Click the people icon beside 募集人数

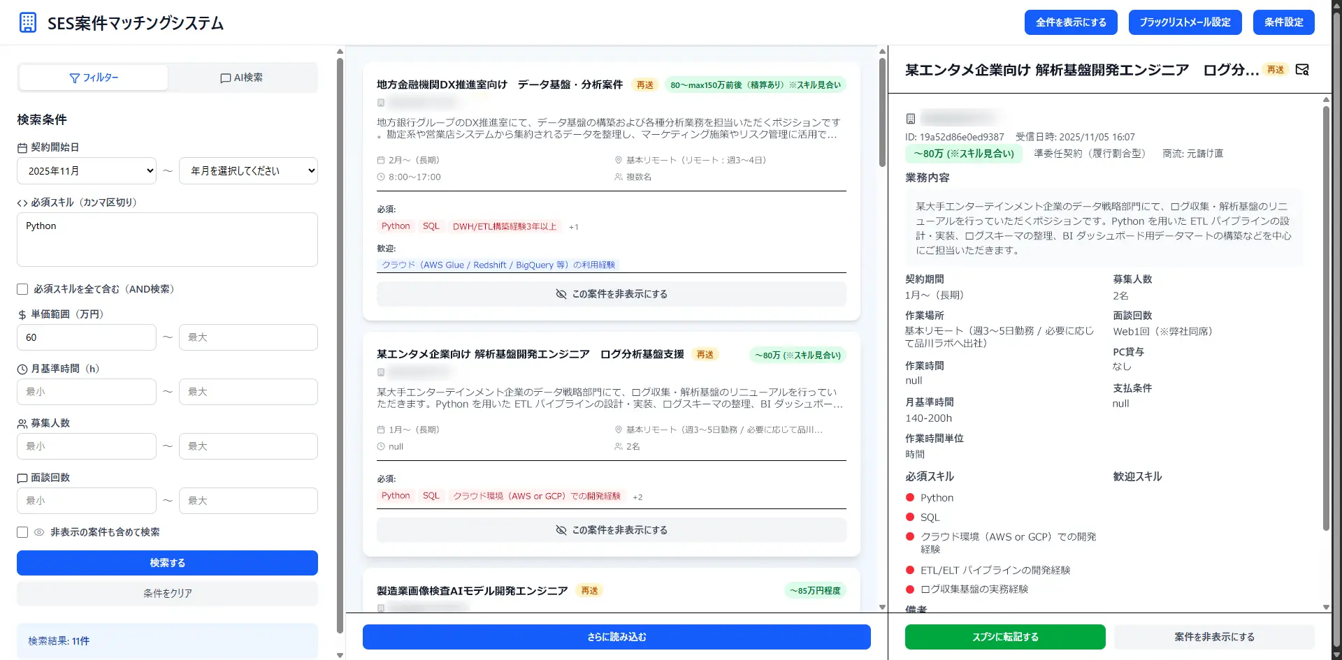(x=22, y=424)
